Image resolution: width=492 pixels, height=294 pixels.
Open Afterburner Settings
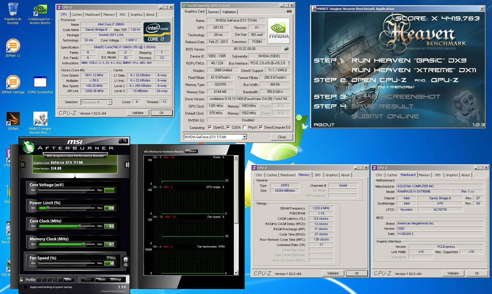116,280
